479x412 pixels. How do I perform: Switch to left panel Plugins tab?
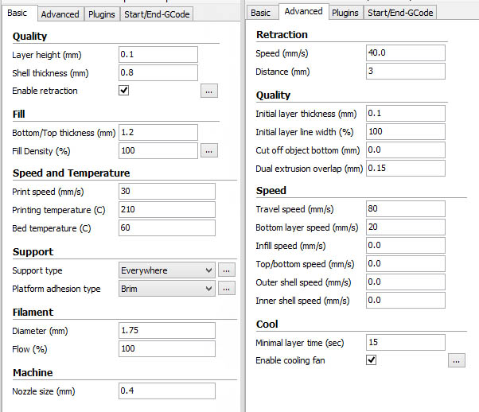(x=103, y=14)
